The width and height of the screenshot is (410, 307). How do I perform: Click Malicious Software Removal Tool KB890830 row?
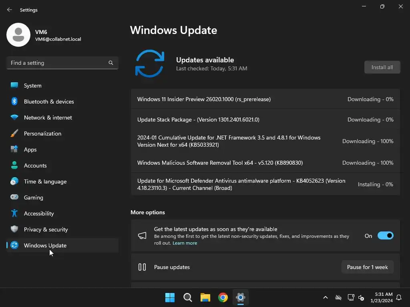click(x=265, y=163)
